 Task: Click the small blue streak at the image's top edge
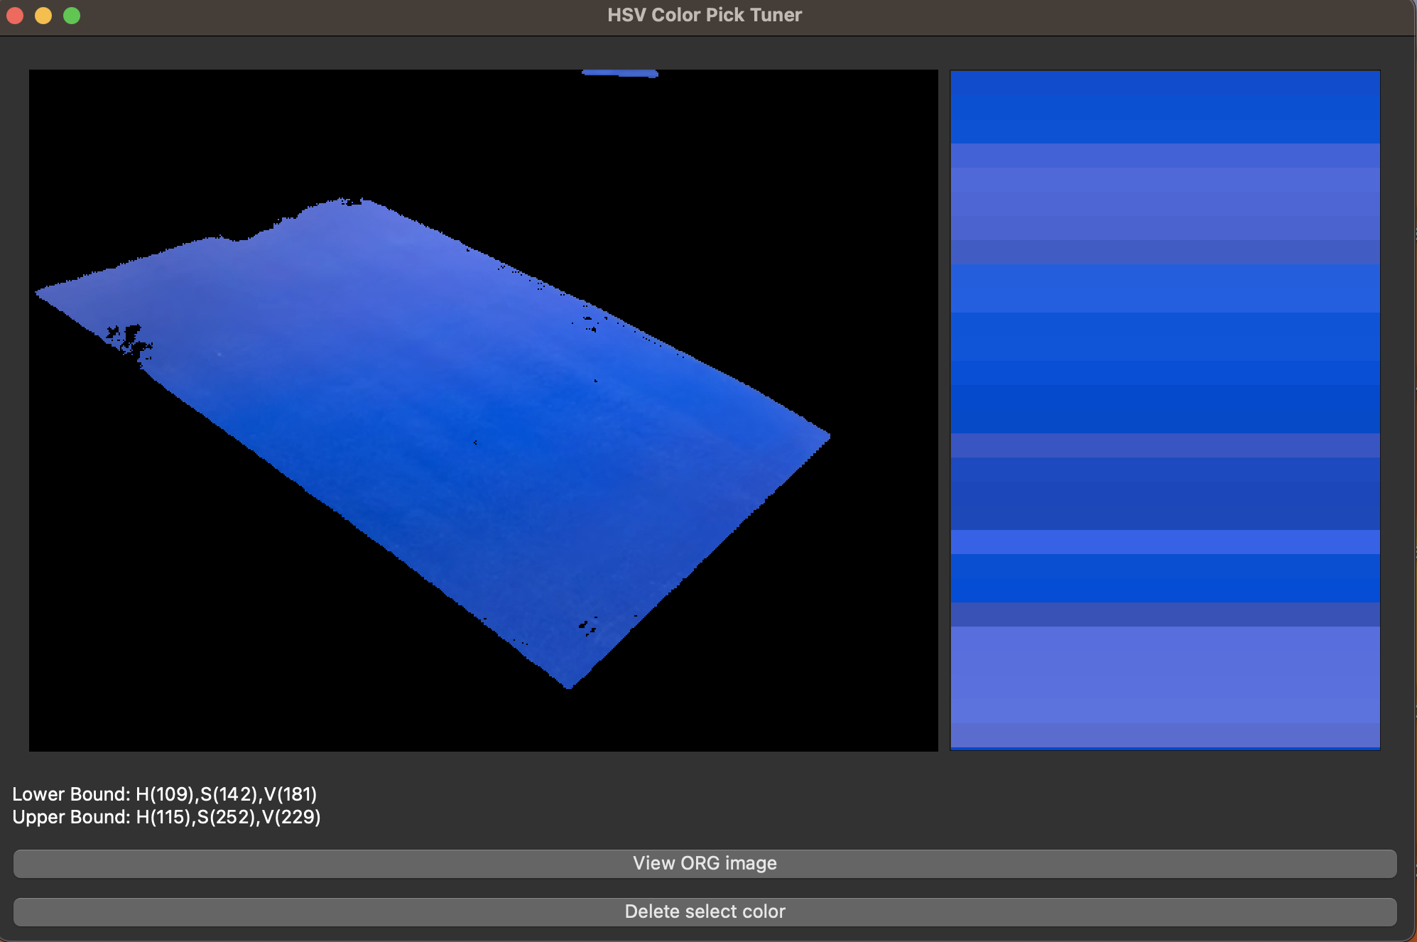click(x=619, y=73)
